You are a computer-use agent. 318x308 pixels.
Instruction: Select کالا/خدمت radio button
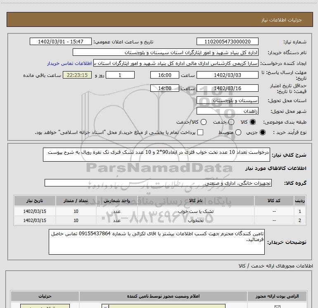pyautogui.click(x=204, y=122)
